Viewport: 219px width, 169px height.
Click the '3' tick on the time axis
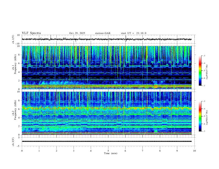74,151
